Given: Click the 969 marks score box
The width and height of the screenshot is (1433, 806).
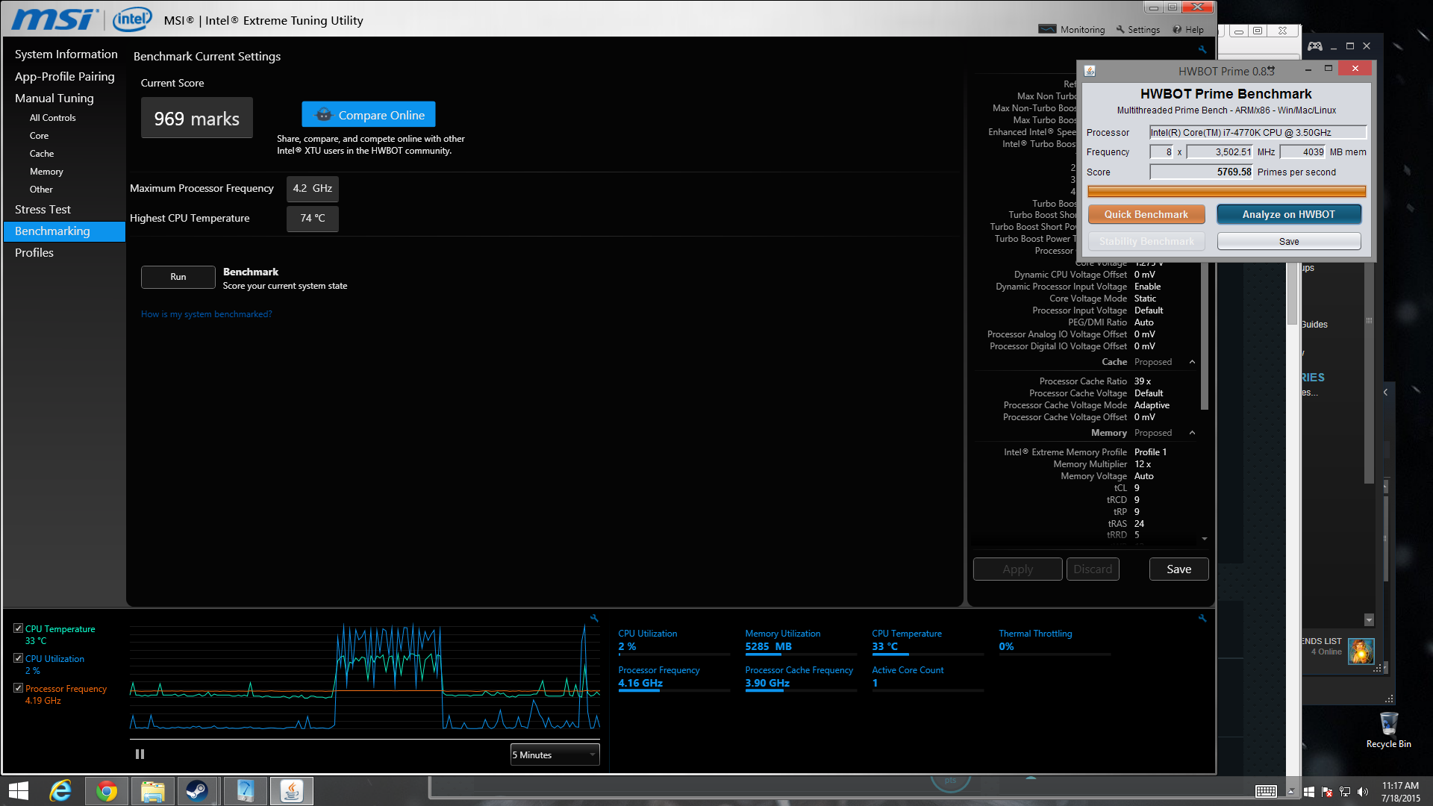Looking at the screenshot, I should pos(197,118).
